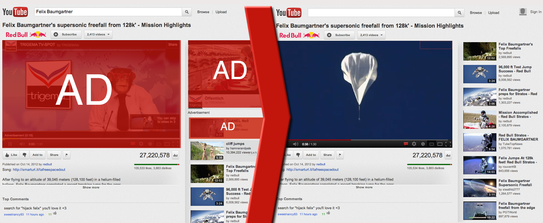Open 'Mission Accomplished' 4:26 video thumbnail
The image size is (543, 223).
pyautogui.click(x=480, y=120)
